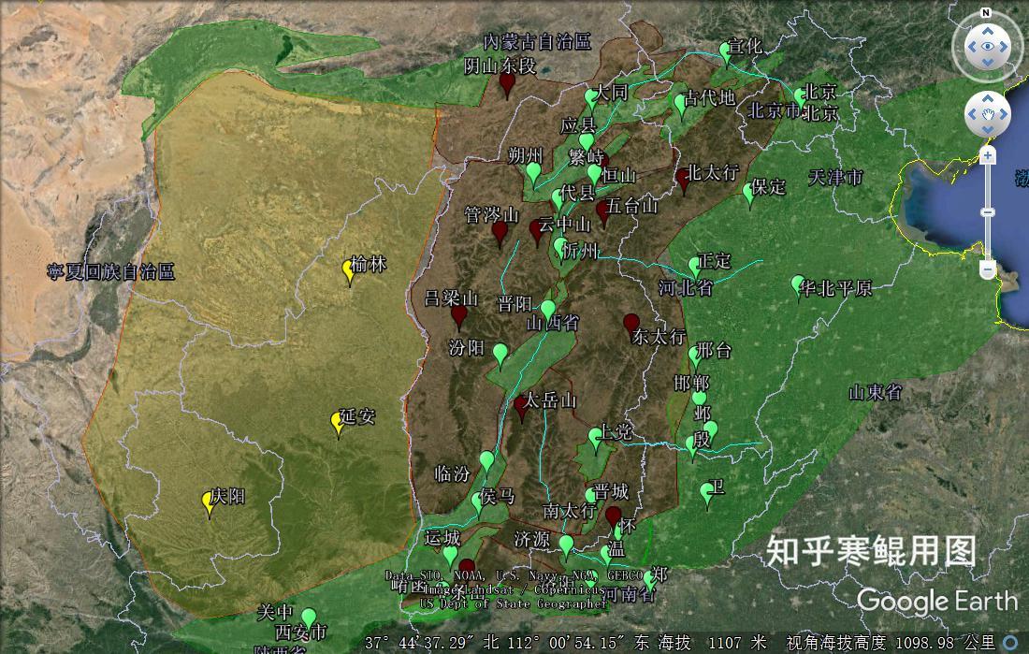Click the eye icon in look joystick
Screen dimensions: 1029x654
(988, 47)
